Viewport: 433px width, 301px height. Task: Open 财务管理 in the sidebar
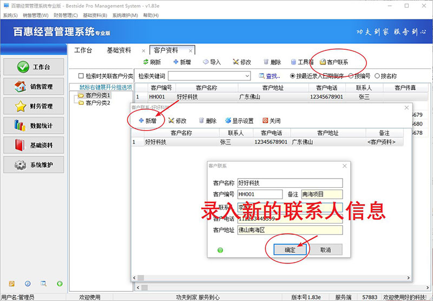[x=34, y=106]
